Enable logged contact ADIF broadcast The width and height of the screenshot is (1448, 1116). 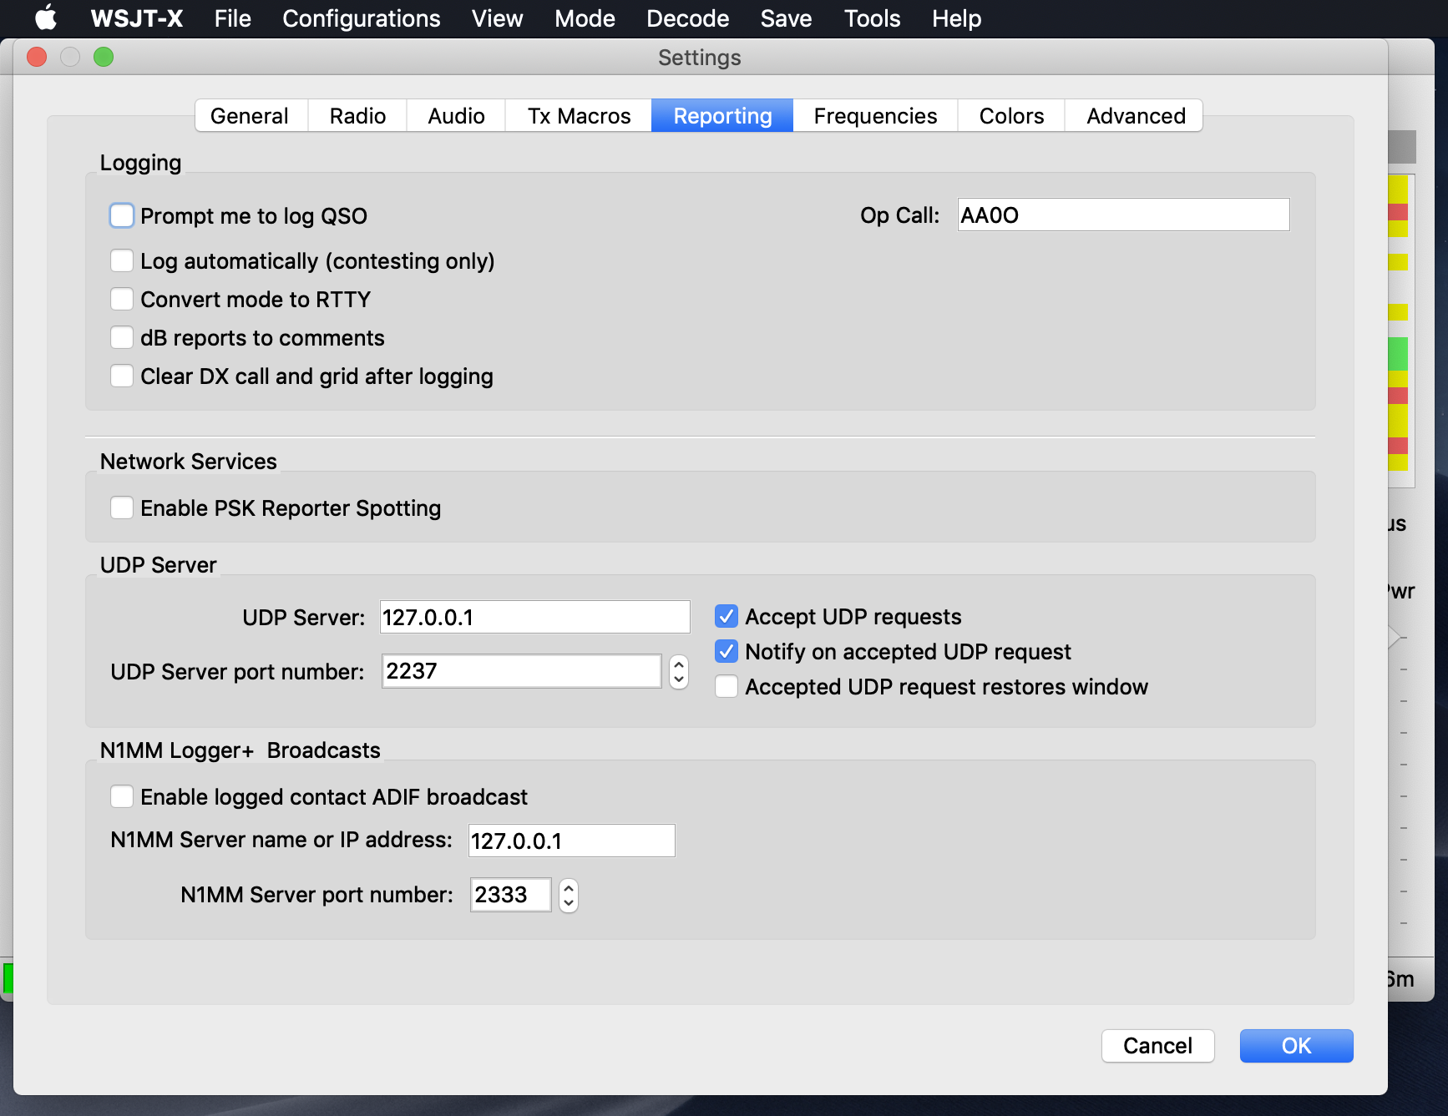[122, 797]
